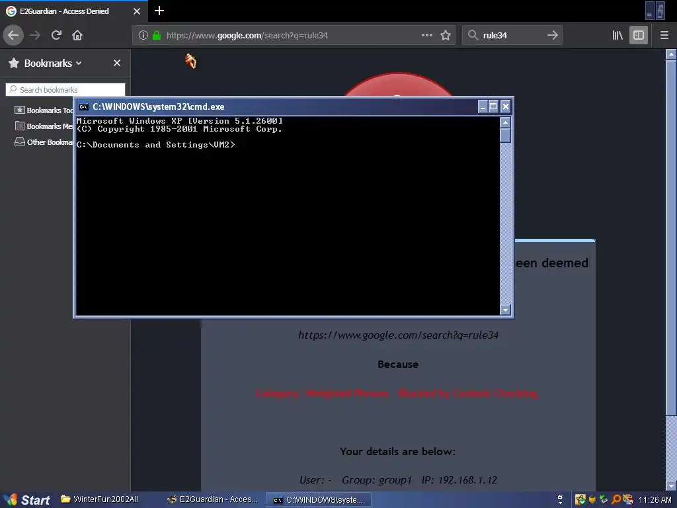Switch to cmd.exe taskbar button
The image size is (677, 508).
coord(318,500)
